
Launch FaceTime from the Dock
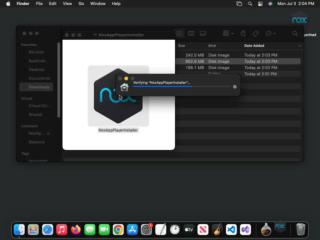coord(104,230)
